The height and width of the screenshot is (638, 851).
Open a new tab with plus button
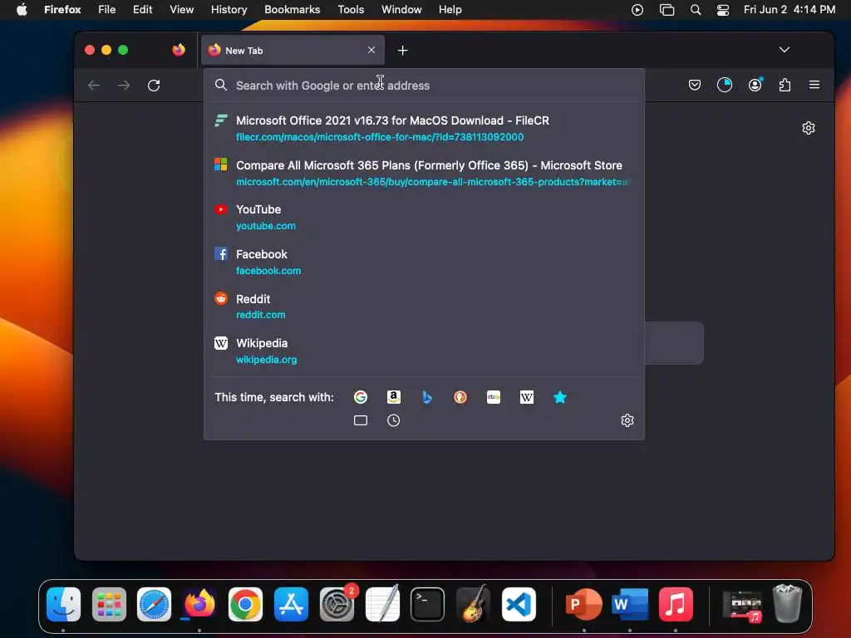[x=403, y=51]
